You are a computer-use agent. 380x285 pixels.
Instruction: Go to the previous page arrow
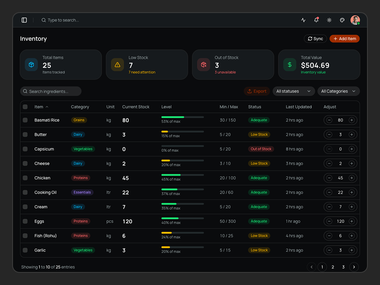311,267
